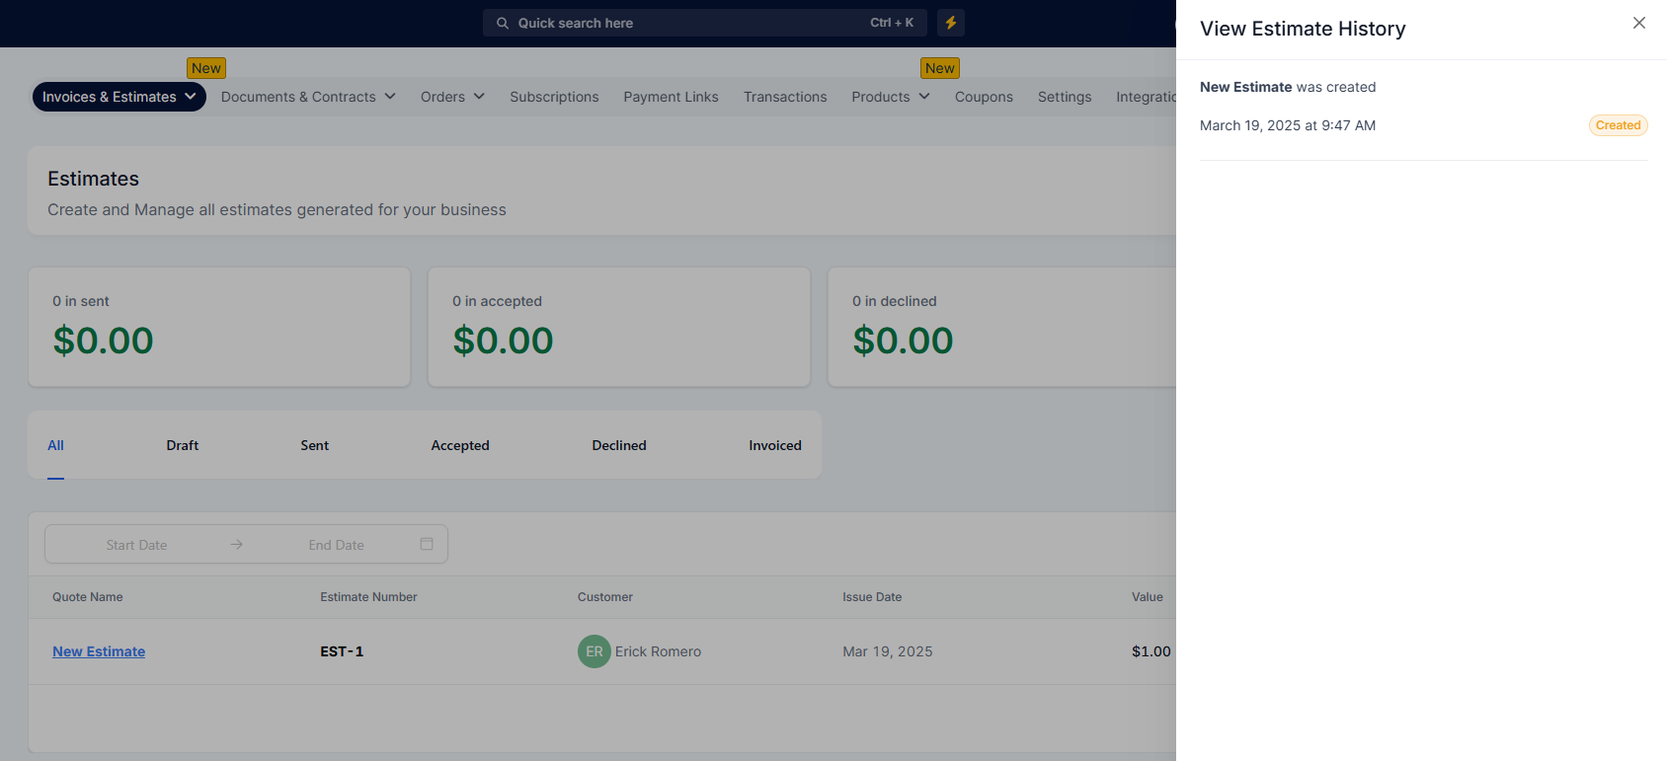Viewport: 1667px width, 761px height.
Task: Click the EST-1 estimate number
Action: (x=342, y=651)
